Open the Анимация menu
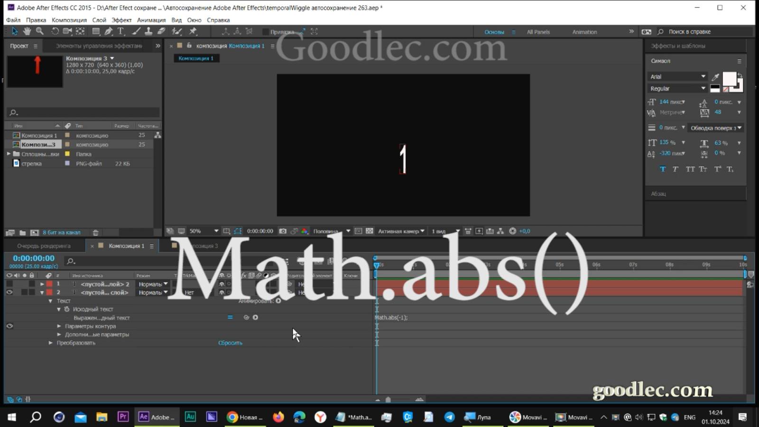Screen dimensions: 759x427 151,20
